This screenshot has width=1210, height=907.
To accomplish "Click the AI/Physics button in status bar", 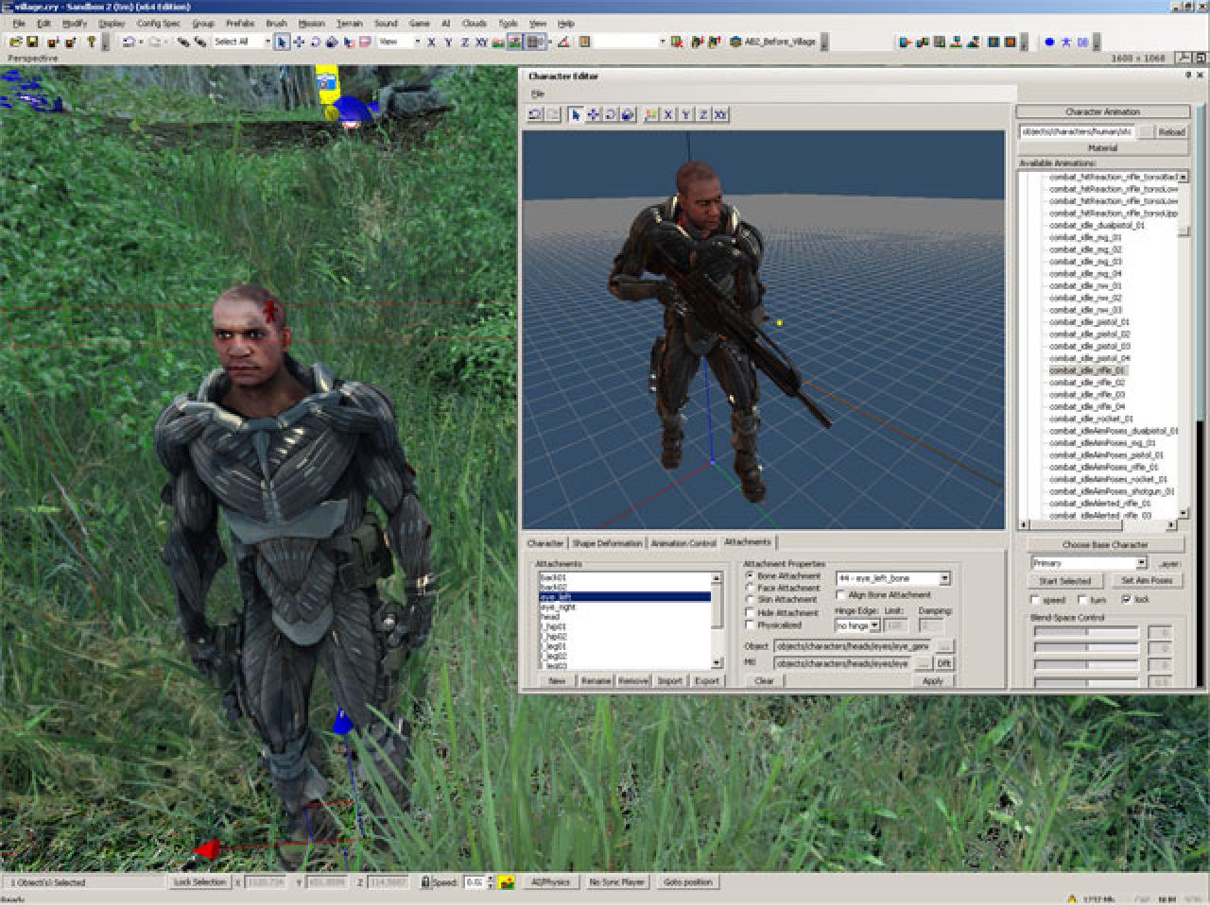I will 550,881.
